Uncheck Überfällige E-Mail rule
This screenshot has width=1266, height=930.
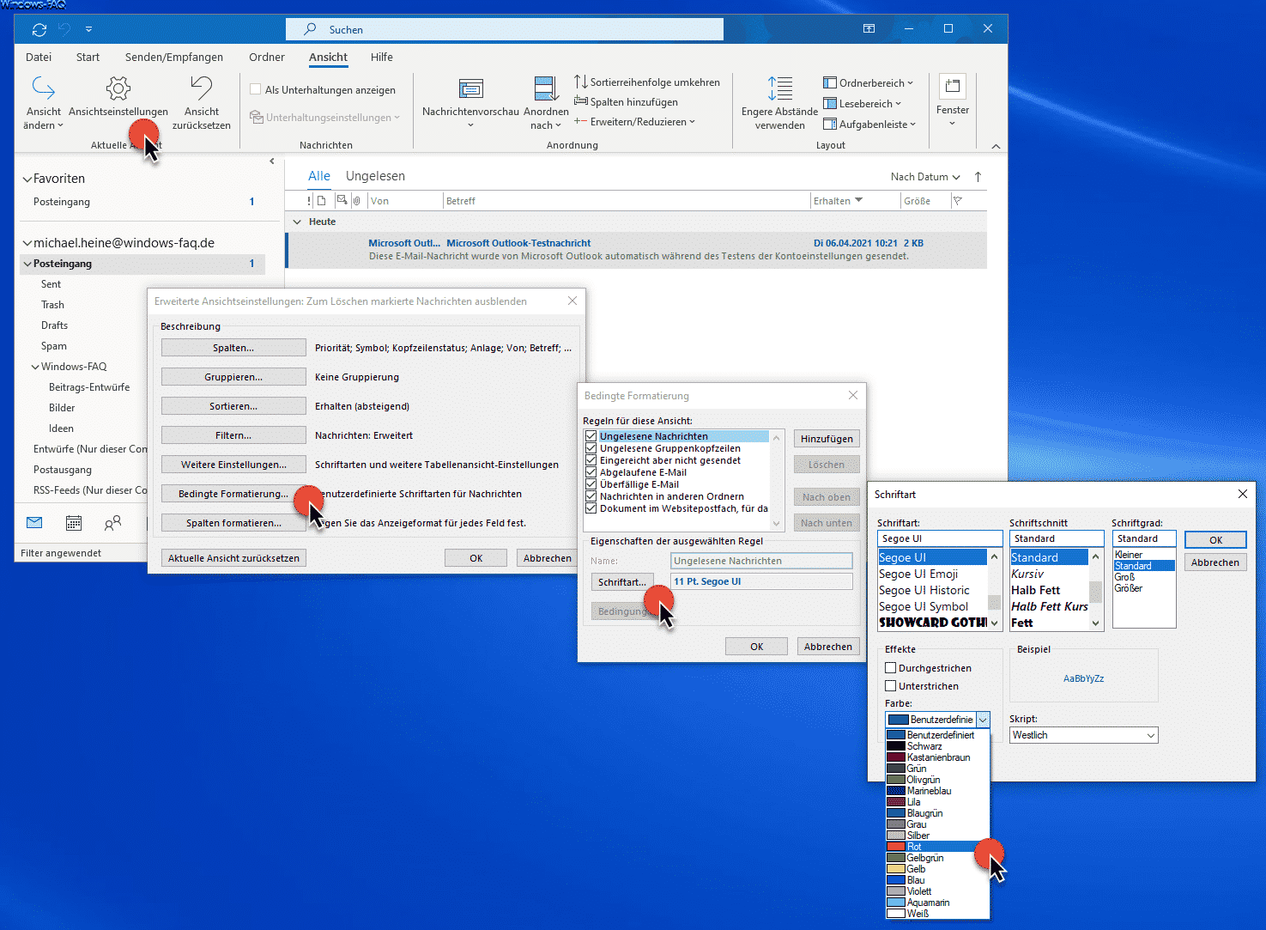point(591,484)
